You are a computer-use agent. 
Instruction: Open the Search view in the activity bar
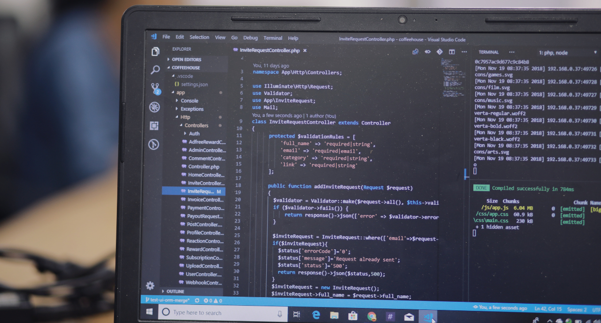154,70
